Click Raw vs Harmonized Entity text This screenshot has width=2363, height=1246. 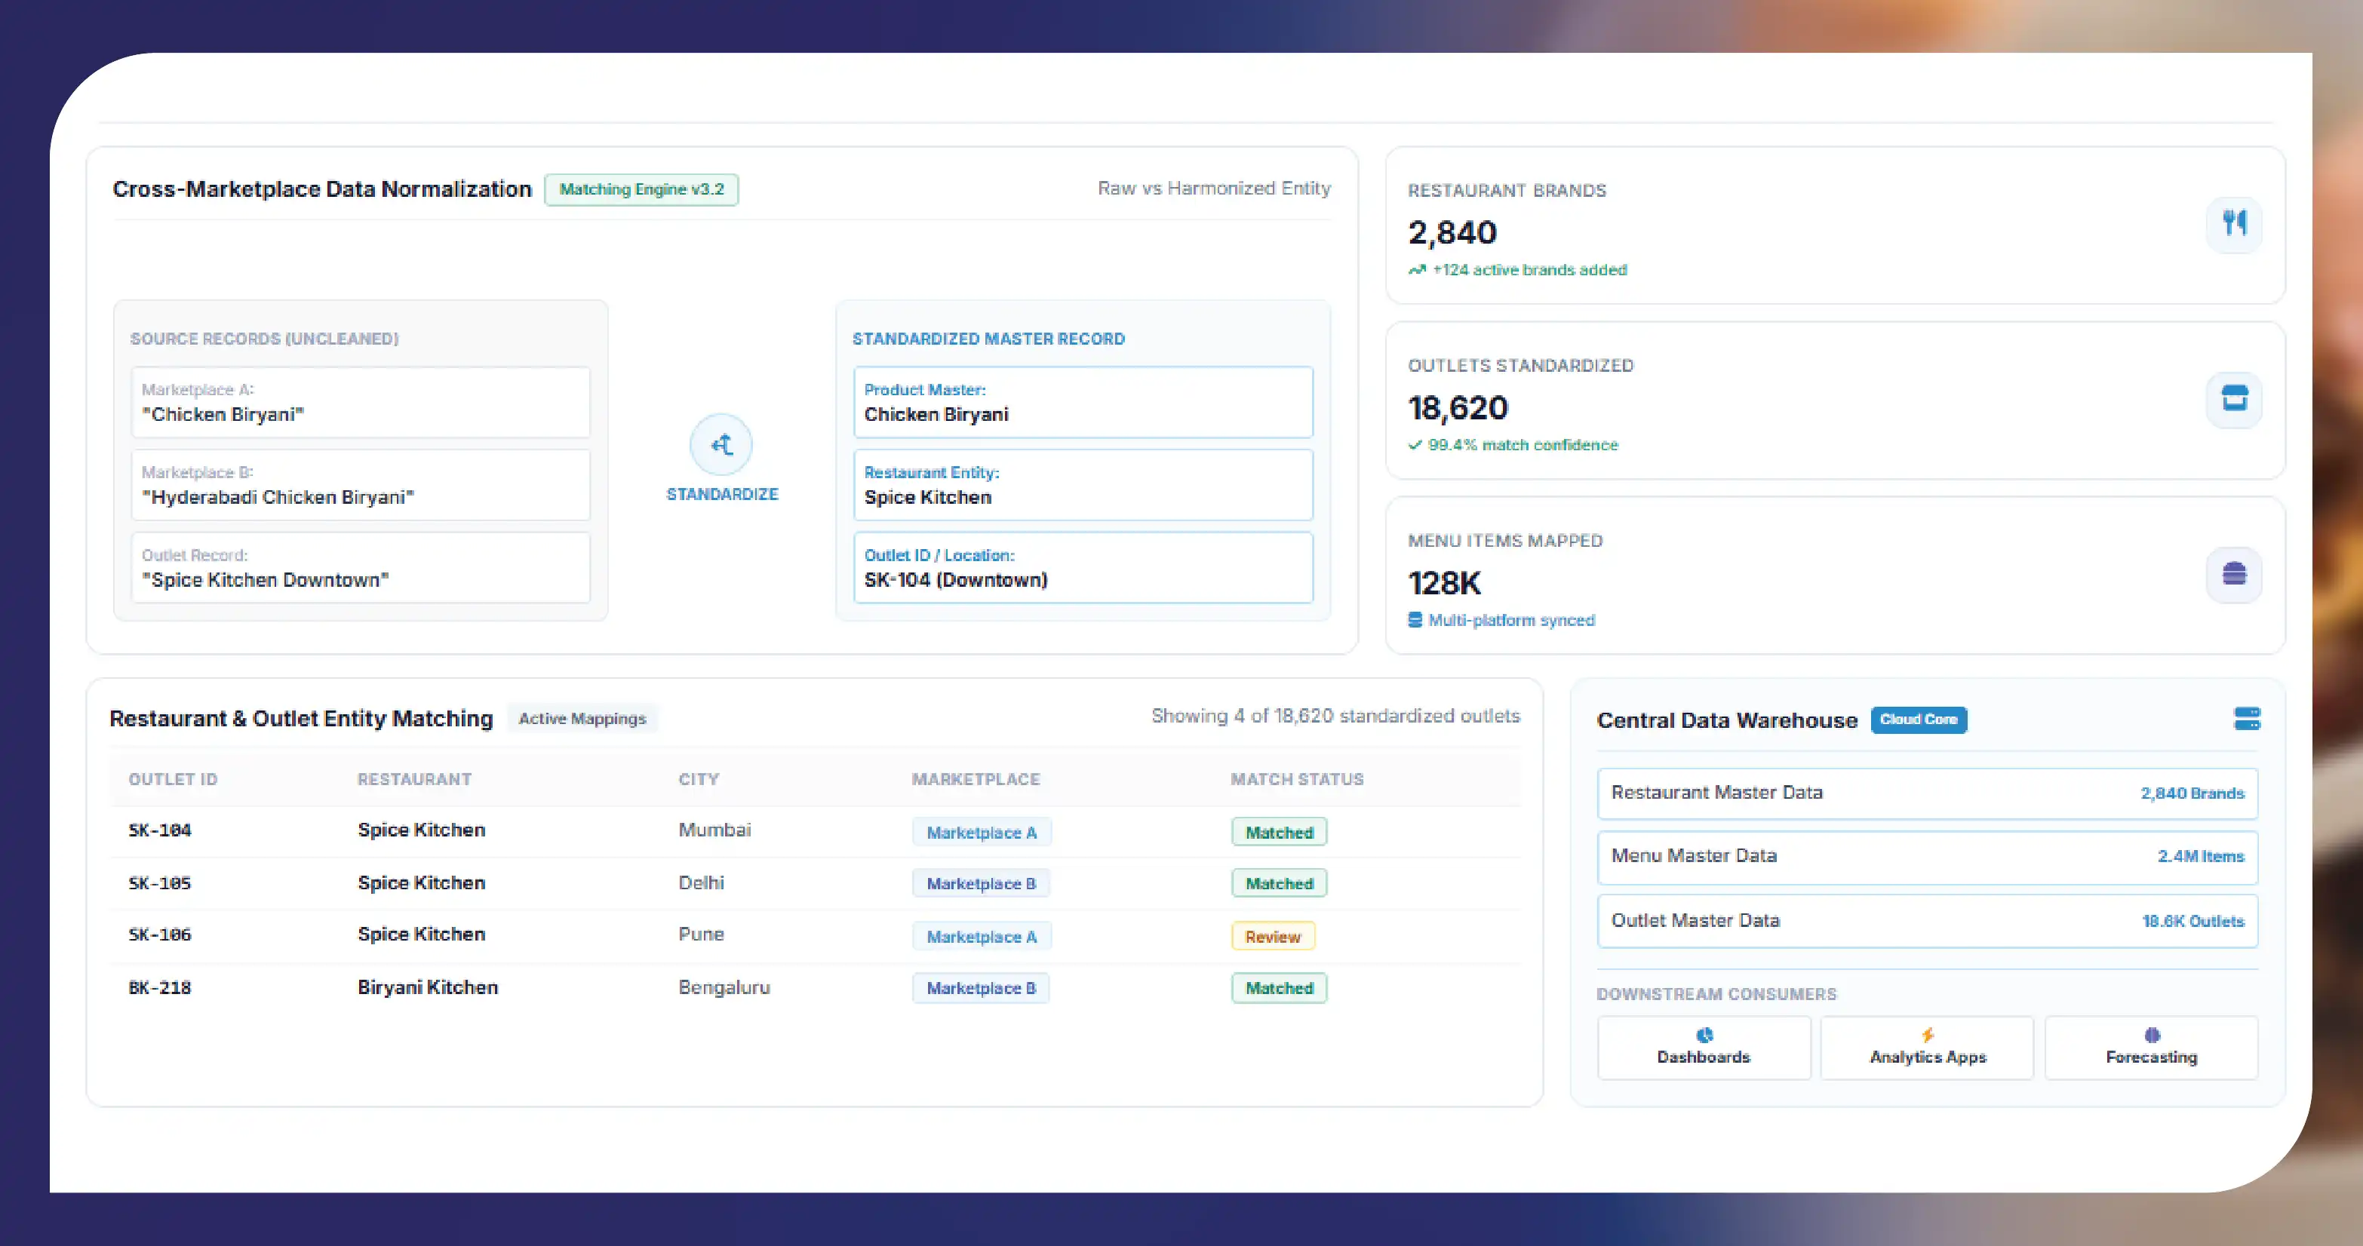1215,188
